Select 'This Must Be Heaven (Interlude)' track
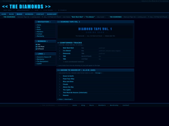The image size is (169, 126). (75, 93)
